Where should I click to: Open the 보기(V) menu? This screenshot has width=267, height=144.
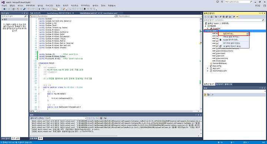[x=20, y=6]
